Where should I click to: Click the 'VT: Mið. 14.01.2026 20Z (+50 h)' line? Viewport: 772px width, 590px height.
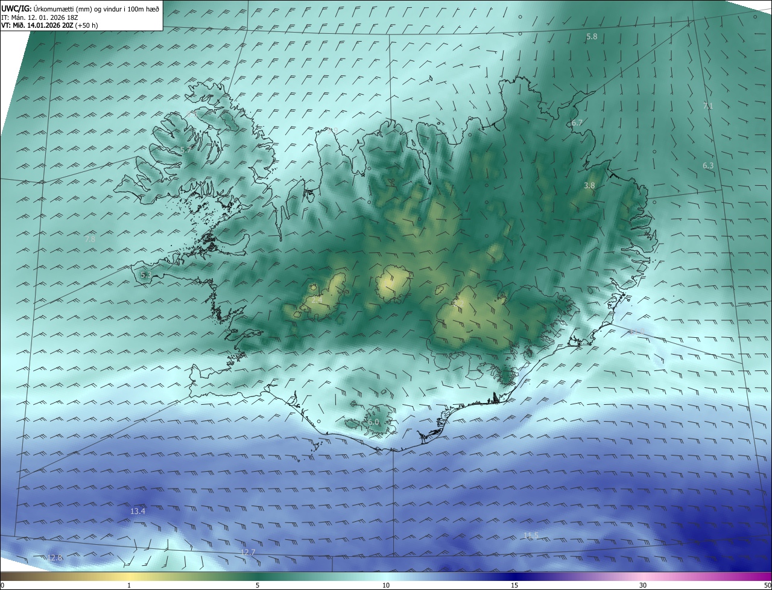49,25
